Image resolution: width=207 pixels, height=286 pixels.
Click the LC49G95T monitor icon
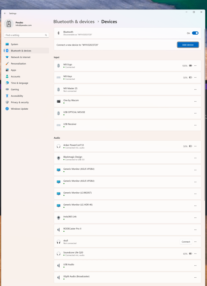[59, 194]
